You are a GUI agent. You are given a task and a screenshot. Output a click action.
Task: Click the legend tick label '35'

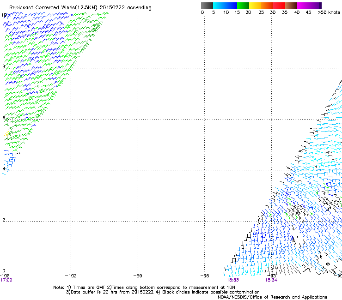285,12
